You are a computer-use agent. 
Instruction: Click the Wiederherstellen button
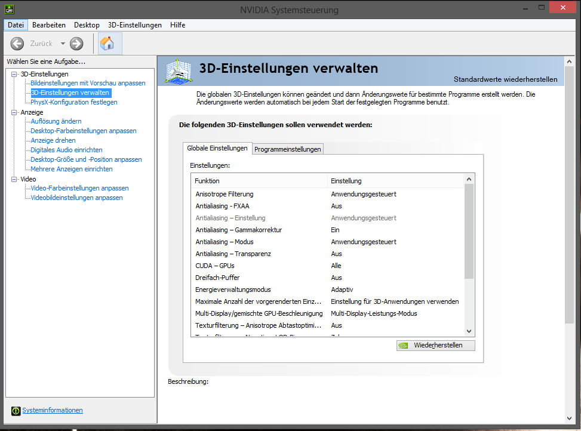click(x=436, y=346)
